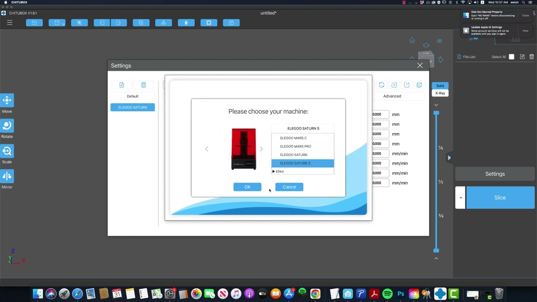Click the rightmost export icon in Settings
This screenshot has width=537, height=302.
(x=419, y=85)
